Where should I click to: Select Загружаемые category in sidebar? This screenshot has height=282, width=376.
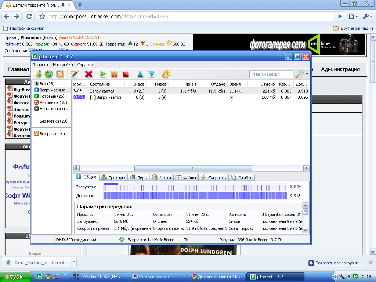52,90
